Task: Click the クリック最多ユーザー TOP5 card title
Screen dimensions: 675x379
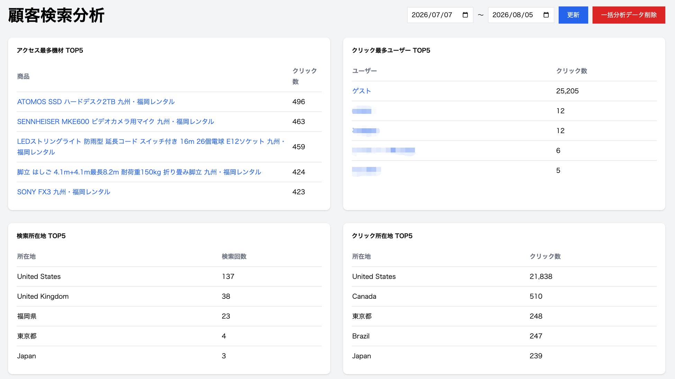Action: pos(391,50)
